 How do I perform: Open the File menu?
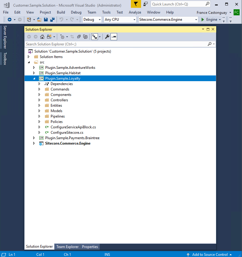coord(6,12)
